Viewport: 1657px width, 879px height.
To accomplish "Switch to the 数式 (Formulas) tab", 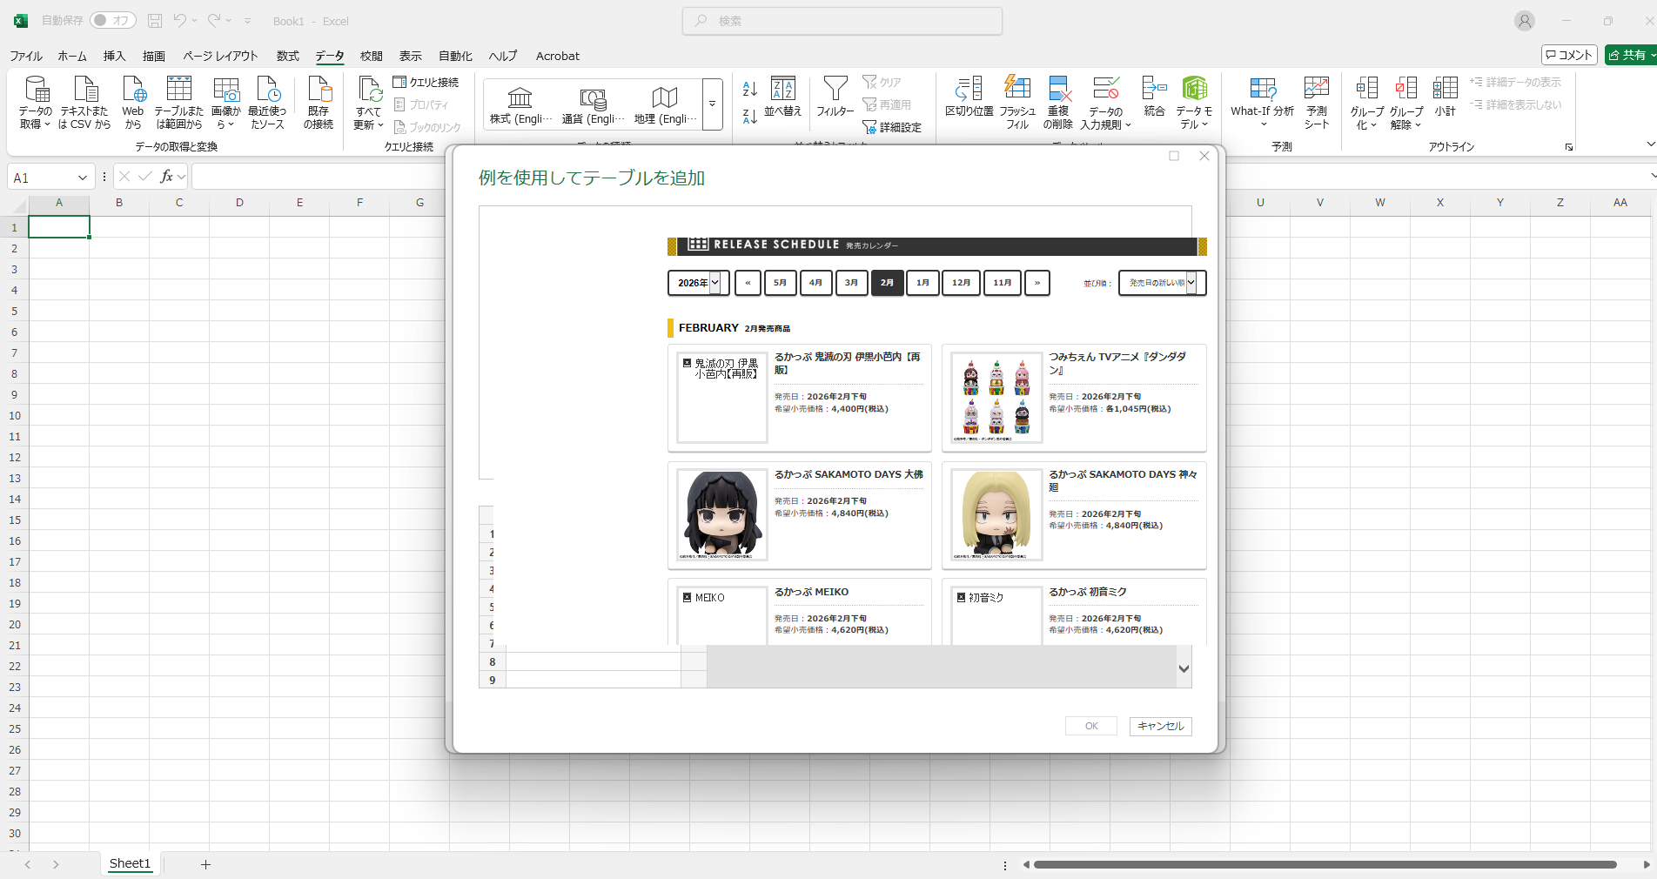I will click(287, 56).
